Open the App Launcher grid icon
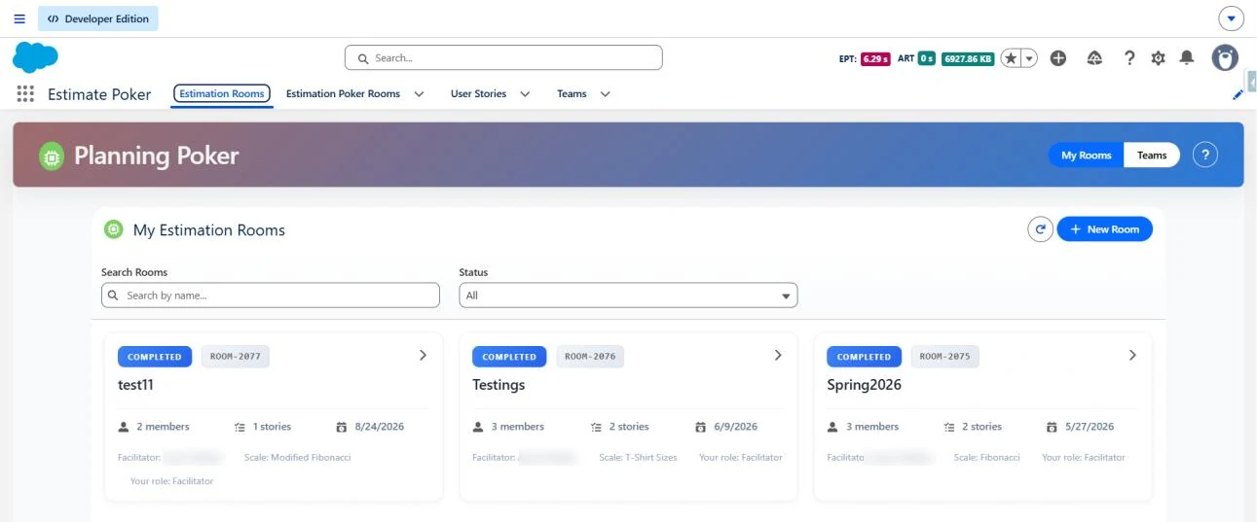The width and height of the screenshot is (1257, 522). pyautogui.click(x=25, y=94)
